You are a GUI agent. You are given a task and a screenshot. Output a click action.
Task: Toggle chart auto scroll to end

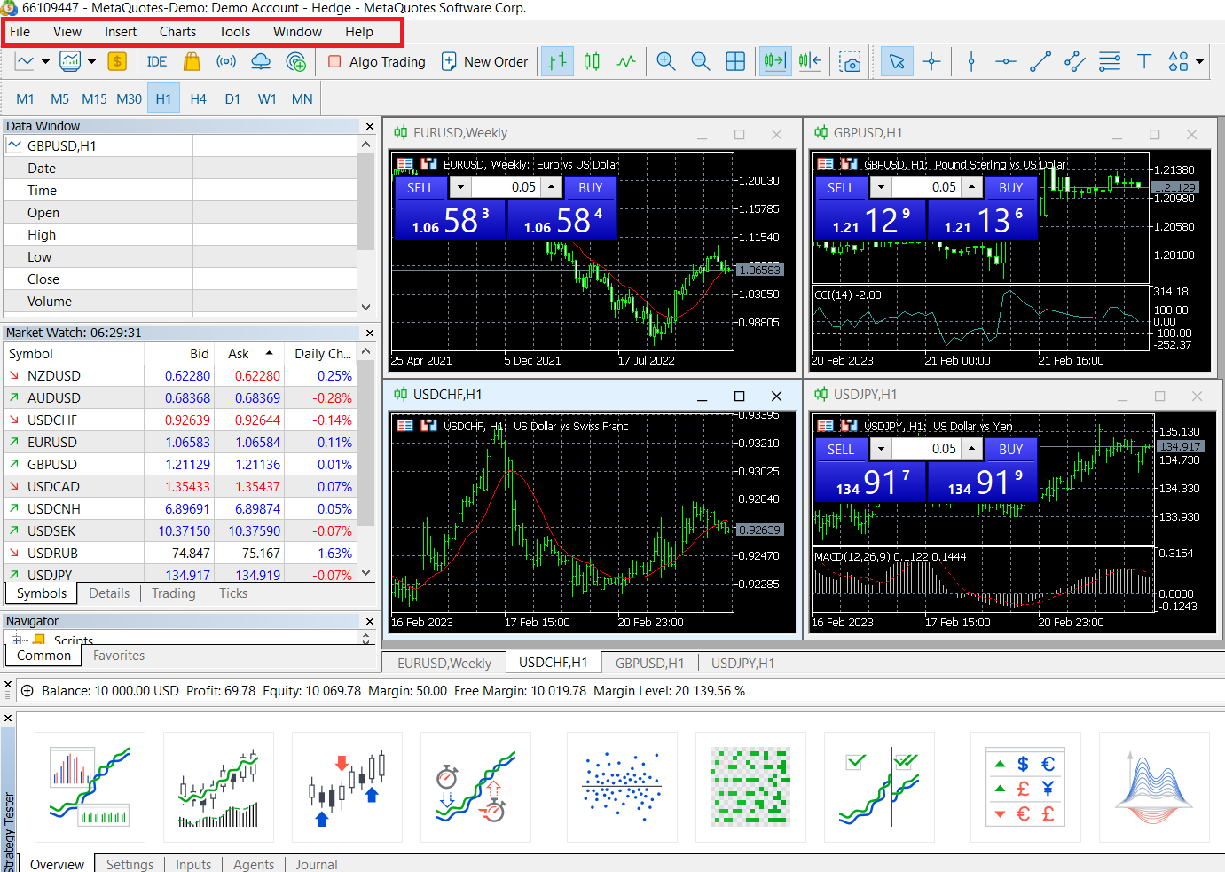click(774, 61)
